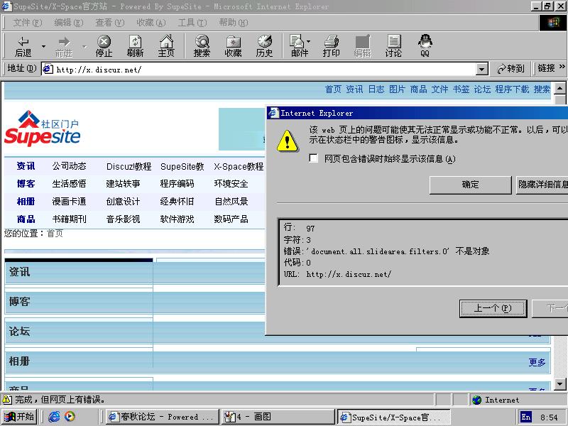The width and height of the screenshot is (568, 426).
Task: Open the 程序下载 link in top navigation
Action: (x=512, y=89)
